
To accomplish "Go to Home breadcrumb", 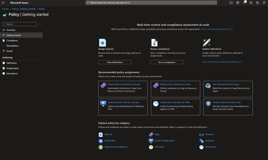I will pyautogui.click(x=5, y=9).
